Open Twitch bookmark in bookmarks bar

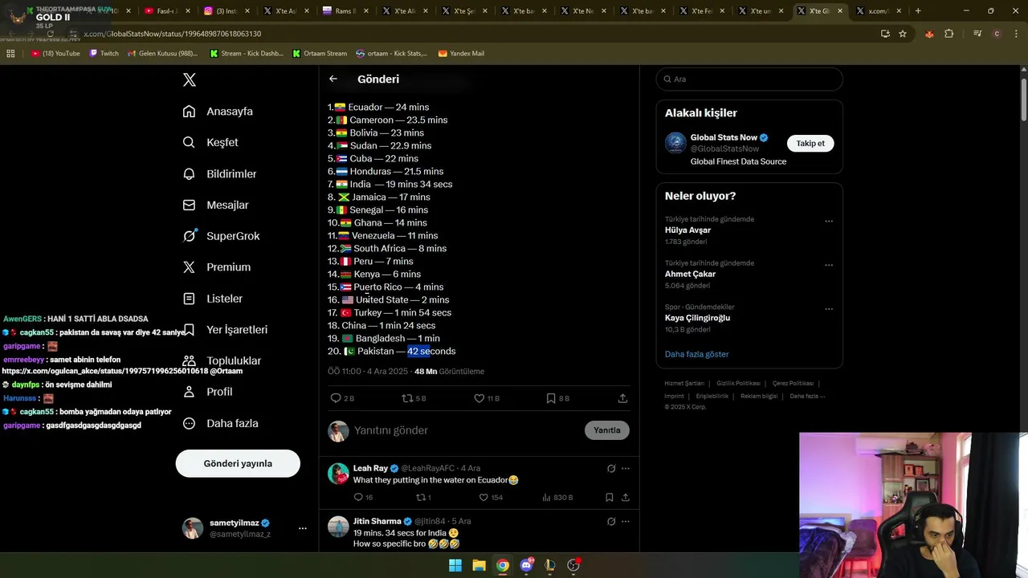pos(104,54)
